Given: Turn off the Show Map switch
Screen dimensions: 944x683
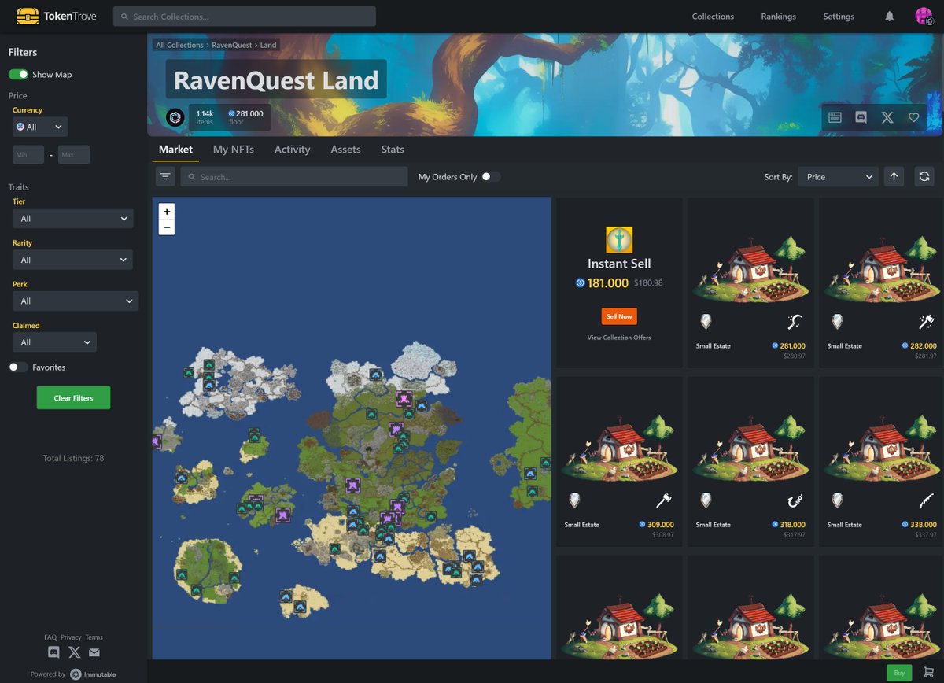Looking at the screenshot, I should tap(18, 74).
